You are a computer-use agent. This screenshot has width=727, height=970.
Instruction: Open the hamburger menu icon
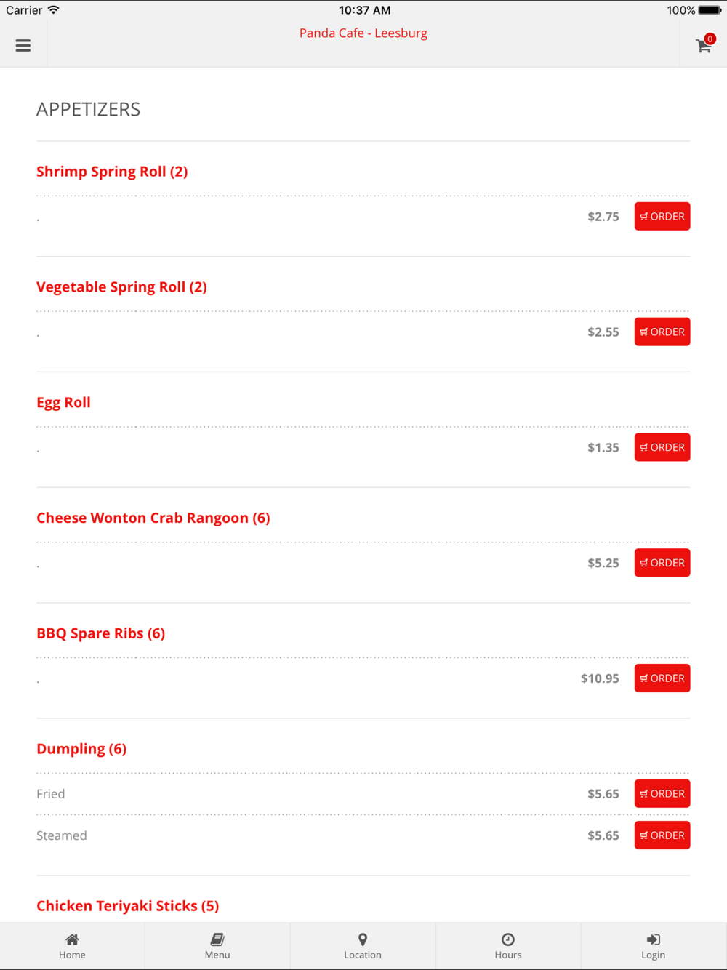pos(23,45)
